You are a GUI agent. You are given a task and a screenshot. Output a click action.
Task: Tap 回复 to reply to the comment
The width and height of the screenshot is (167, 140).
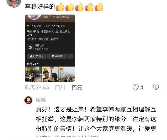point(77,87)
